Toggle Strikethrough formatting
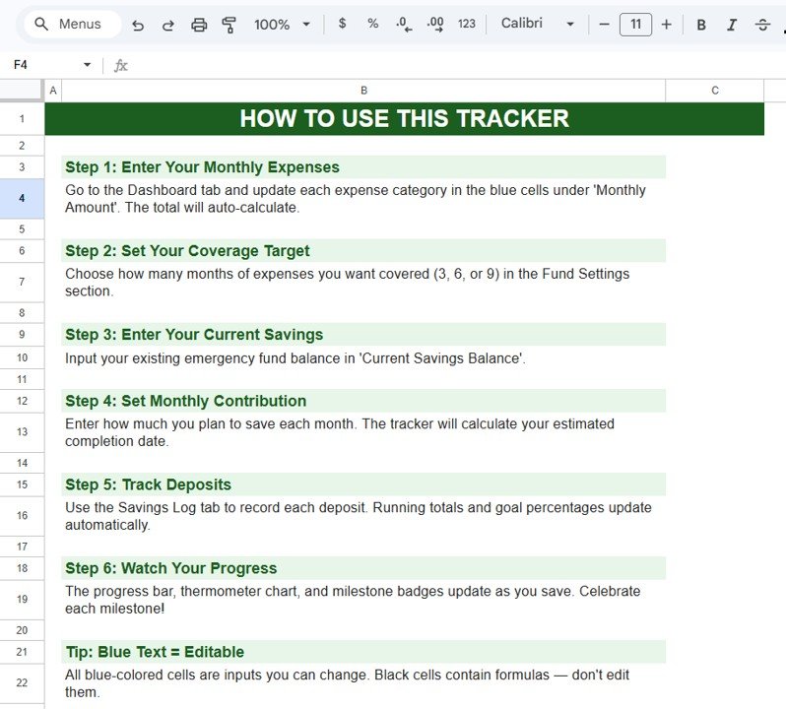The width and height of the screenshot is (786, 709). pyautogui.click(x=762, y=25)
